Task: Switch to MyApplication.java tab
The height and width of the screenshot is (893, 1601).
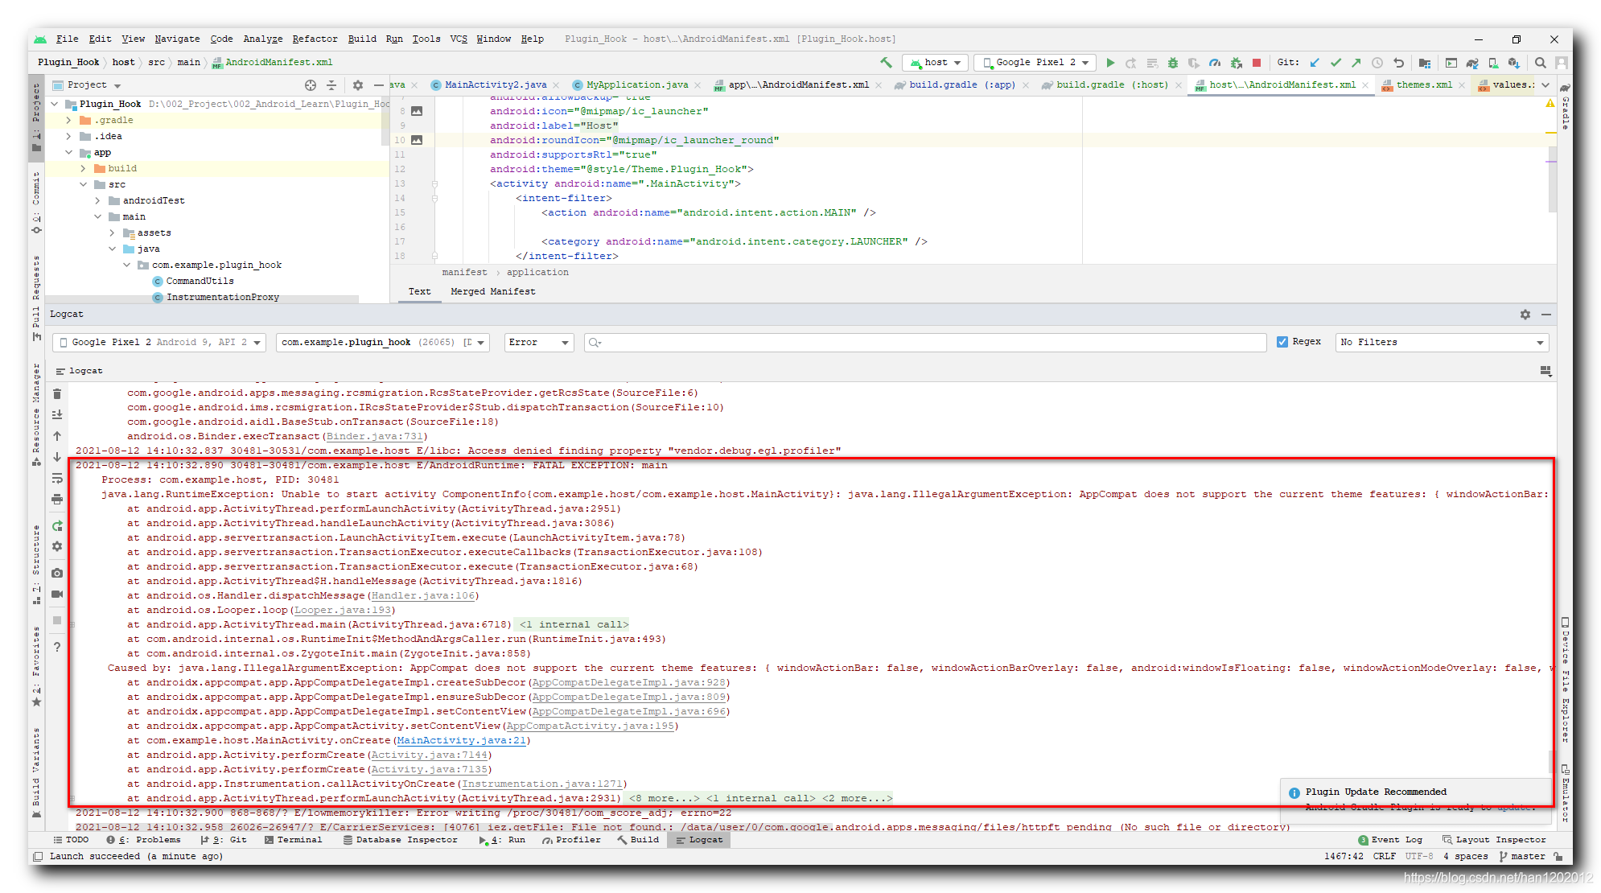Action: click(636, 85)
